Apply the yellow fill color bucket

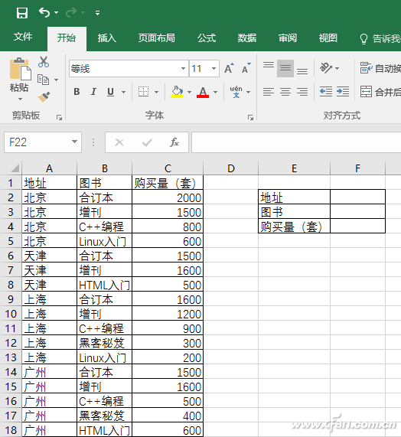tap(177, 92)
